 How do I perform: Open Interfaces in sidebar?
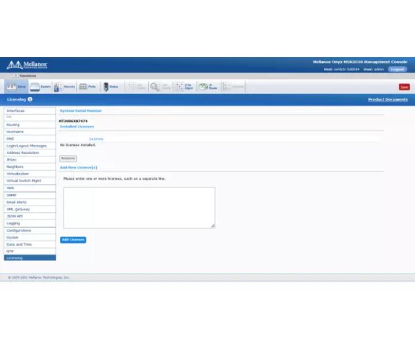30,111
